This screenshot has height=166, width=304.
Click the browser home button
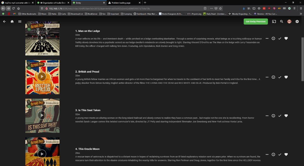[18, 8]
